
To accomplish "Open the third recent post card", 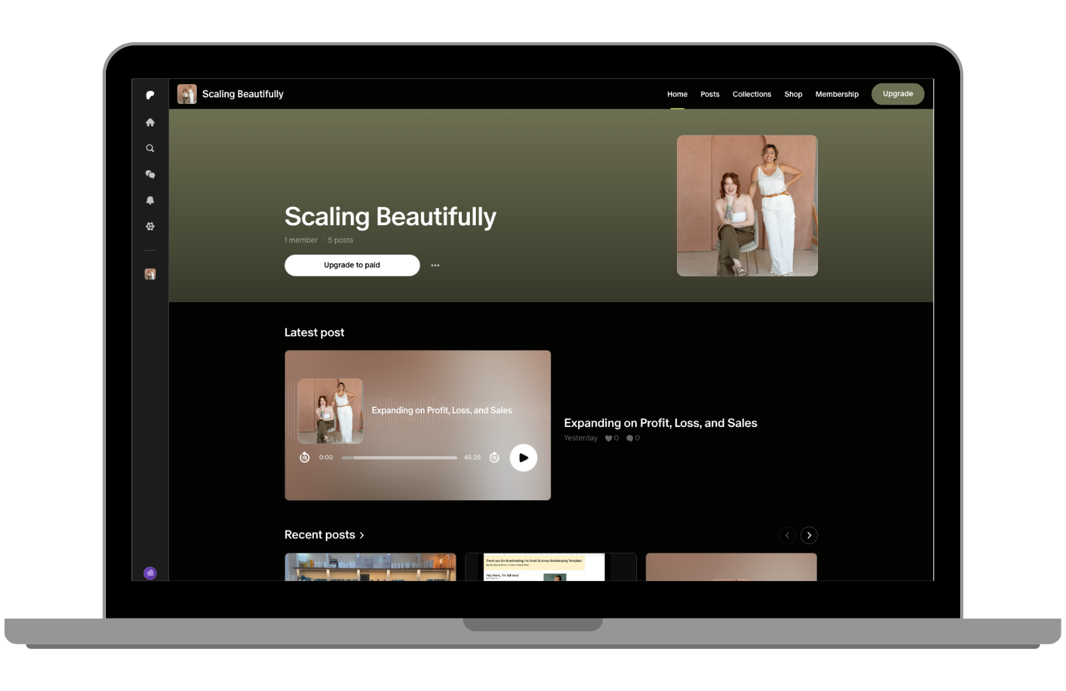I will point(731,567).
